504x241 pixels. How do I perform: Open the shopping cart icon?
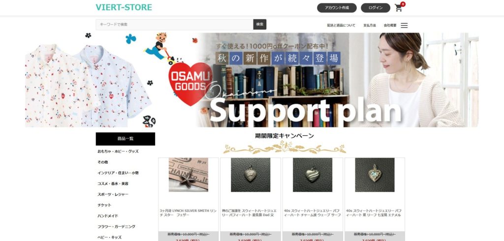[399, 8]
